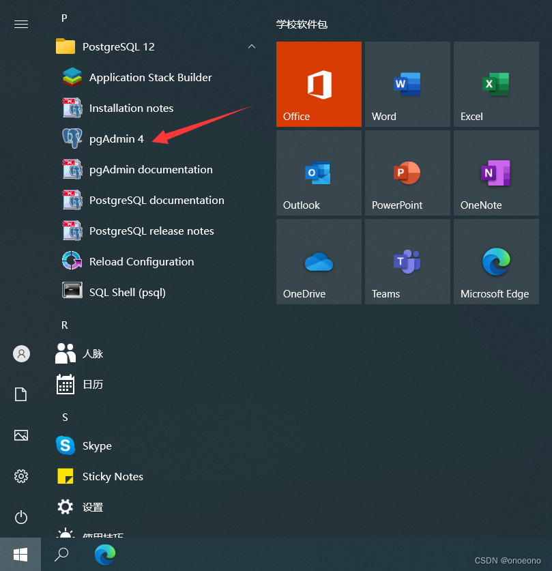Click the Reload Configuration icon

[x=72, y=261]
